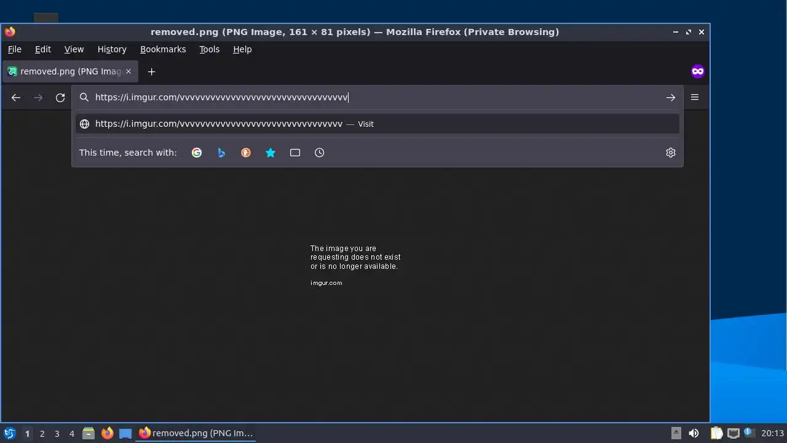Click the Firefox logo in title bar
Image resolution: width=787 pixels, height=443 pixels.
point(10,32)
